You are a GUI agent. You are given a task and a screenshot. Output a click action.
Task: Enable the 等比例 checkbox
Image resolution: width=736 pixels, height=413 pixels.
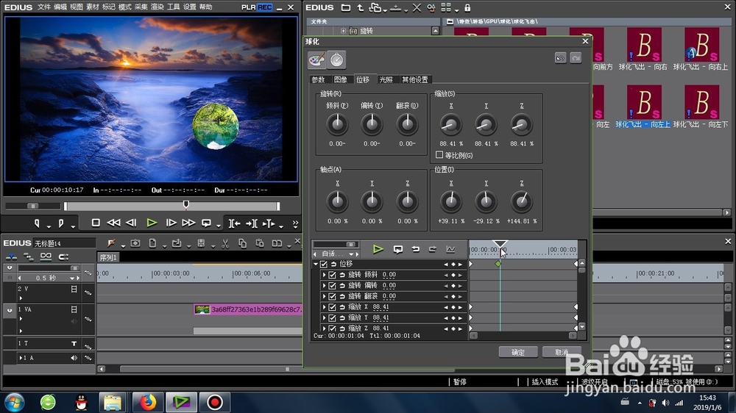pos(439,155)
